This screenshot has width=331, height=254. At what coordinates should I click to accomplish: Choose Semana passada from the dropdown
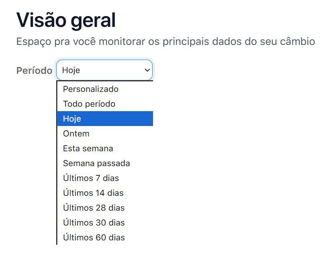(x=96, y=163)
